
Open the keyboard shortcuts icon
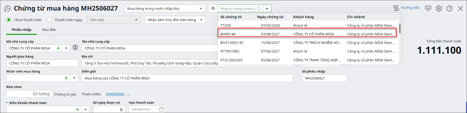coord(428,8)
